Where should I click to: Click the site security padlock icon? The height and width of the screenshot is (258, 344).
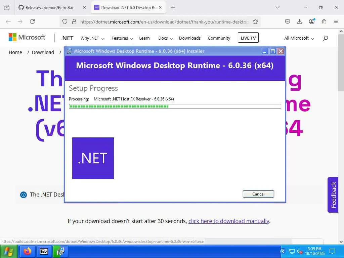[74, 21]
